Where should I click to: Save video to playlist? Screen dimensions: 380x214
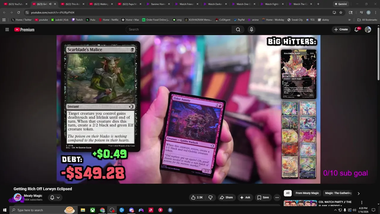point(263,197)
